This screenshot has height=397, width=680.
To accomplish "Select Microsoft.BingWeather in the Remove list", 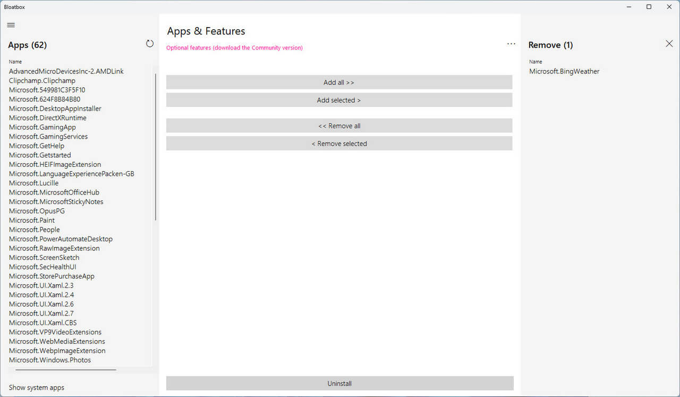I will point(564,71).
